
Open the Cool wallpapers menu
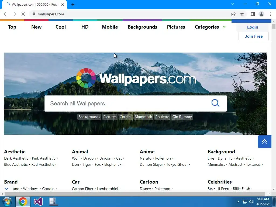click(x=61, y=27)
